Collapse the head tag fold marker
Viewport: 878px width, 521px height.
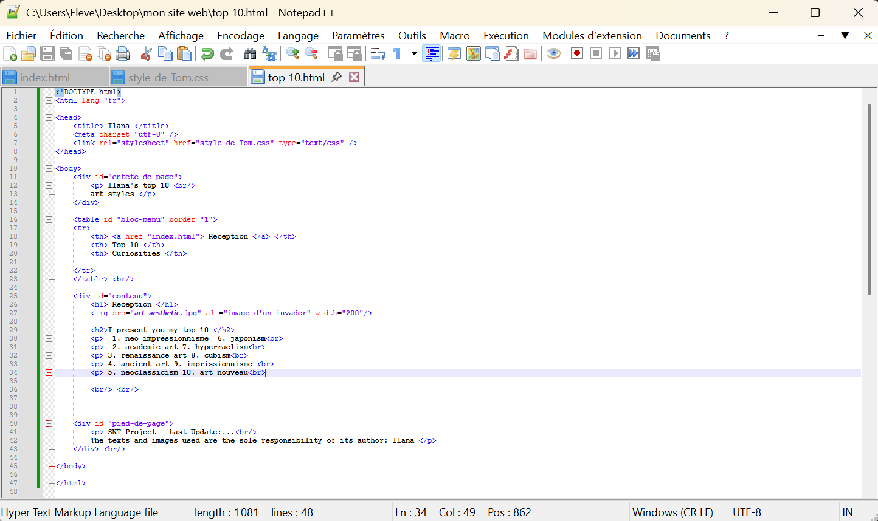coord(49,118)
